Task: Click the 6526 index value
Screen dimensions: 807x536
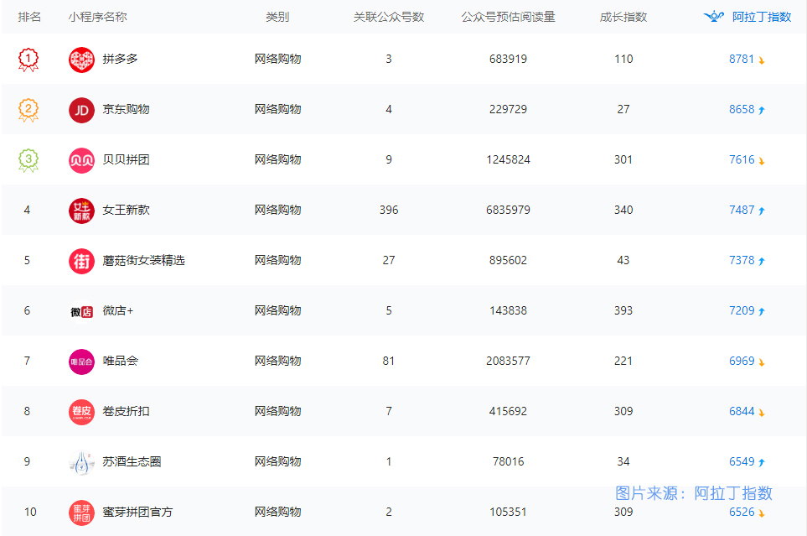Action: pyautogui.click(x=742, y=512)
